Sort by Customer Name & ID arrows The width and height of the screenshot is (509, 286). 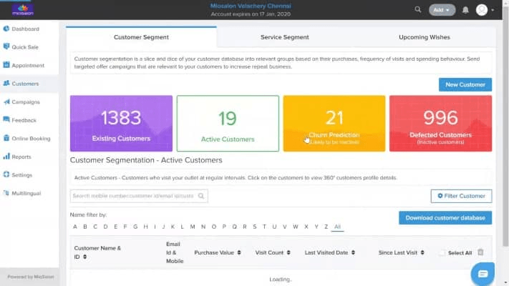pyautogui.click(x=84, y=257)
